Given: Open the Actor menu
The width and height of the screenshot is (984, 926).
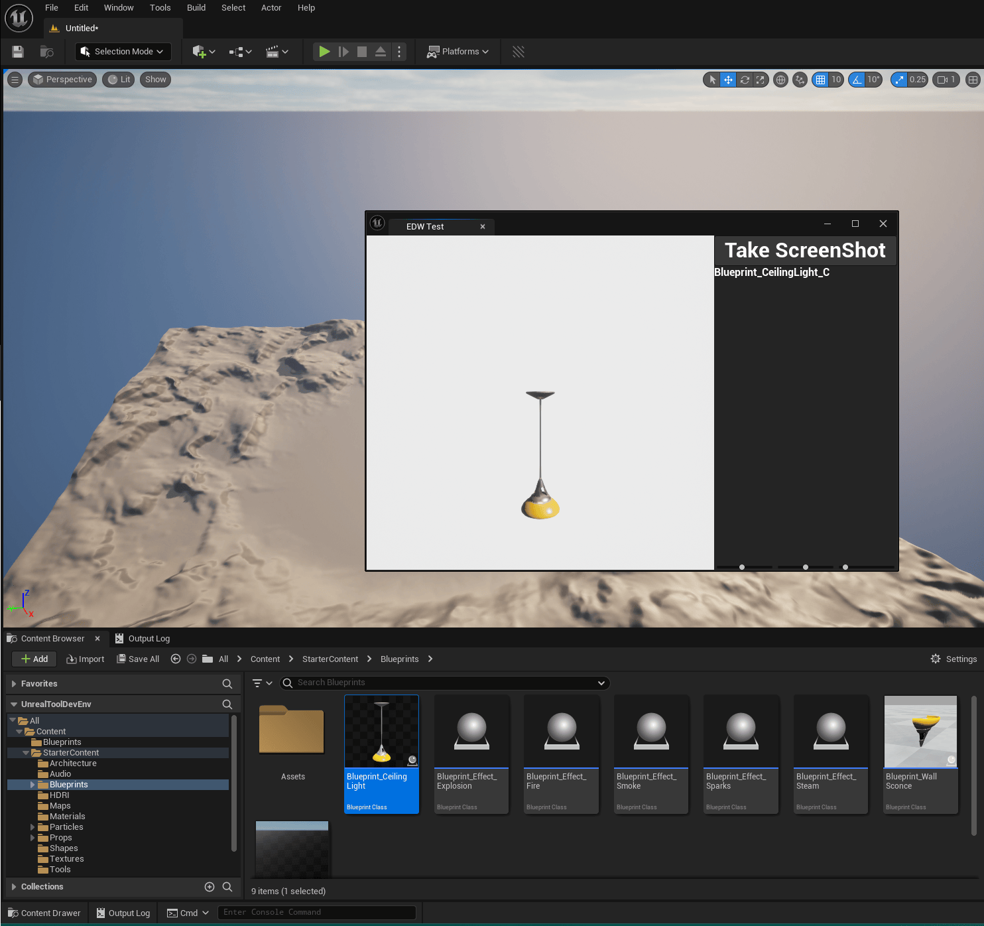Looking at the screenshot, I should click(271, 8).
